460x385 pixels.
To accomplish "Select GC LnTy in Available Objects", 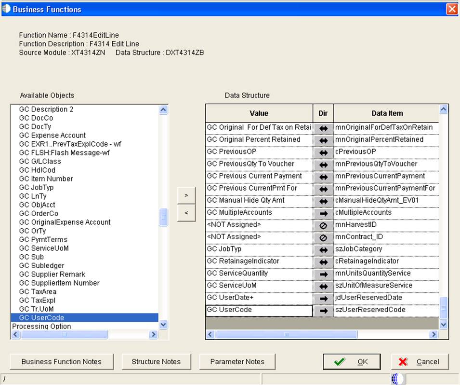I will tap(33, 196).
